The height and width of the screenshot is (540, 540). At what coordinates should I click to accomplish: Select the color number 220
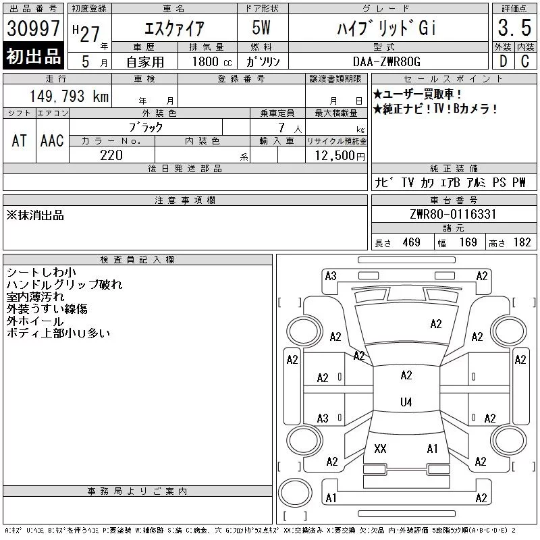[x=111, y=155]
